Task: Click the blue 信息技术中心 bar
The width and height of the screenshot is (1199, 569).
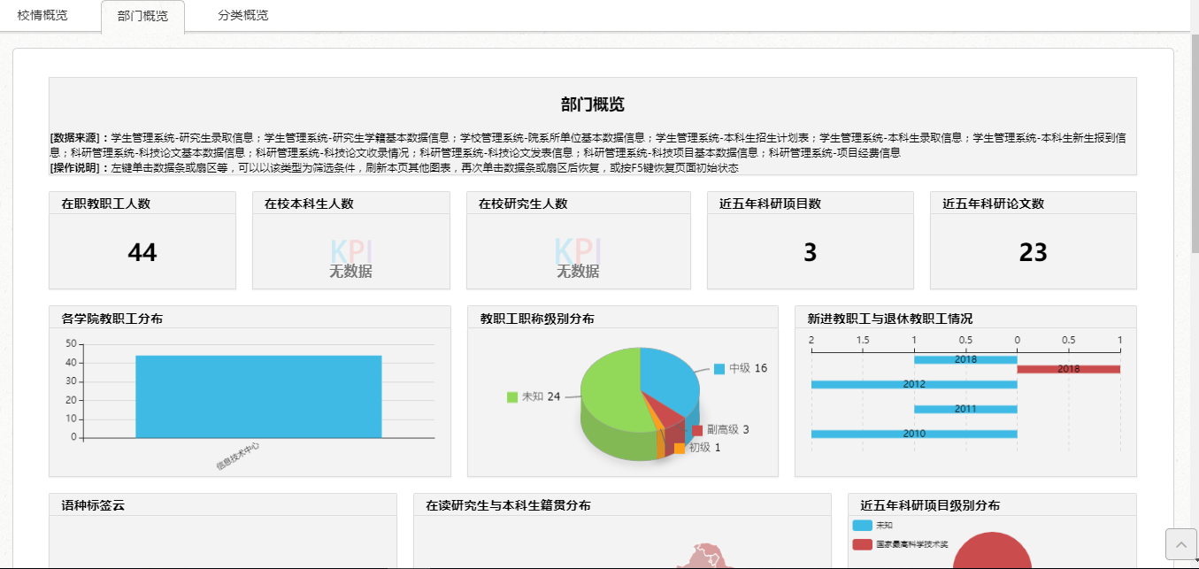Action: [258, 396]
